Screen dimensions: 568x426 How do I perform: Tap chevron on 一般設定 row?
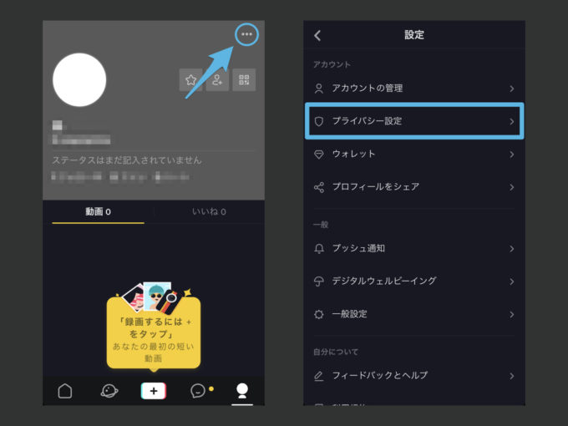(x=512, y=314)
